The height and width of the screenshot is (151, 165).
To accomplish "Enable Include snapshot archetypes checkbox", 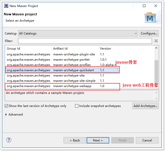I will pyautogui.click(x=77, y=106).
